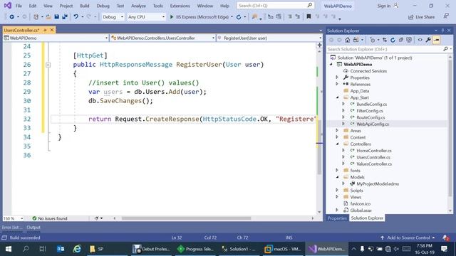This screenshot has height=256, width=456.
Task: Click View Code icon in Solution Explorer
Action: click(420, 40)
